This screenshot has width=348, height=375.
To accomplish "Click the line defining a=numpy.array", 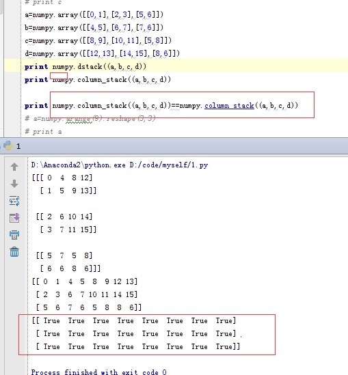I will click(94, 14).
